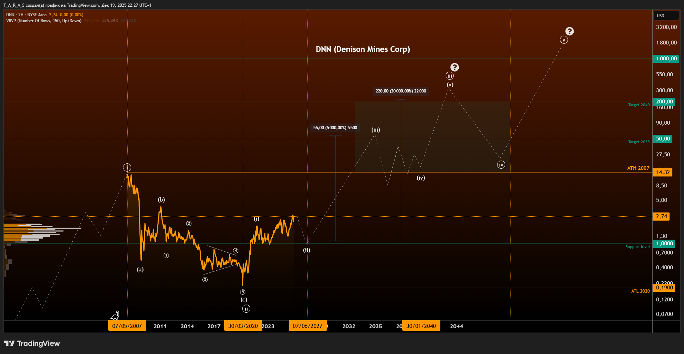The image size is (684, 354).
Task: Select the parenthesized (iv) wave label
Action: [x=421, y=178]
